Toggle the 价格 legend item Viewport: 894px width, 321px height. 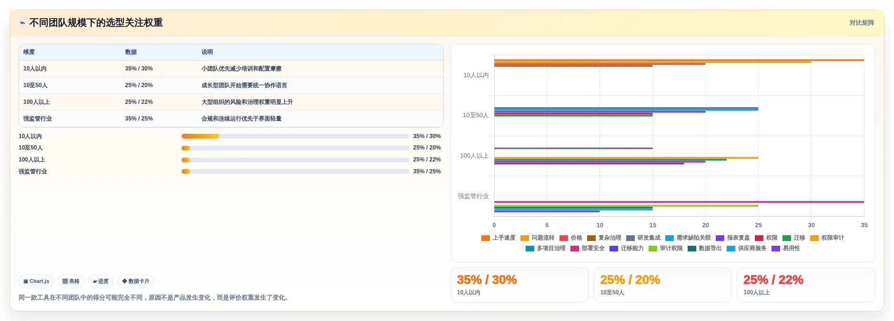click(571, 238)
